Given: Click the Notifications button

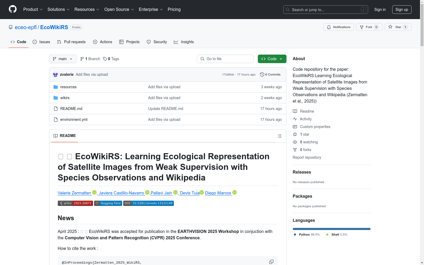Looking at the screenshot, I should [339, 27].
